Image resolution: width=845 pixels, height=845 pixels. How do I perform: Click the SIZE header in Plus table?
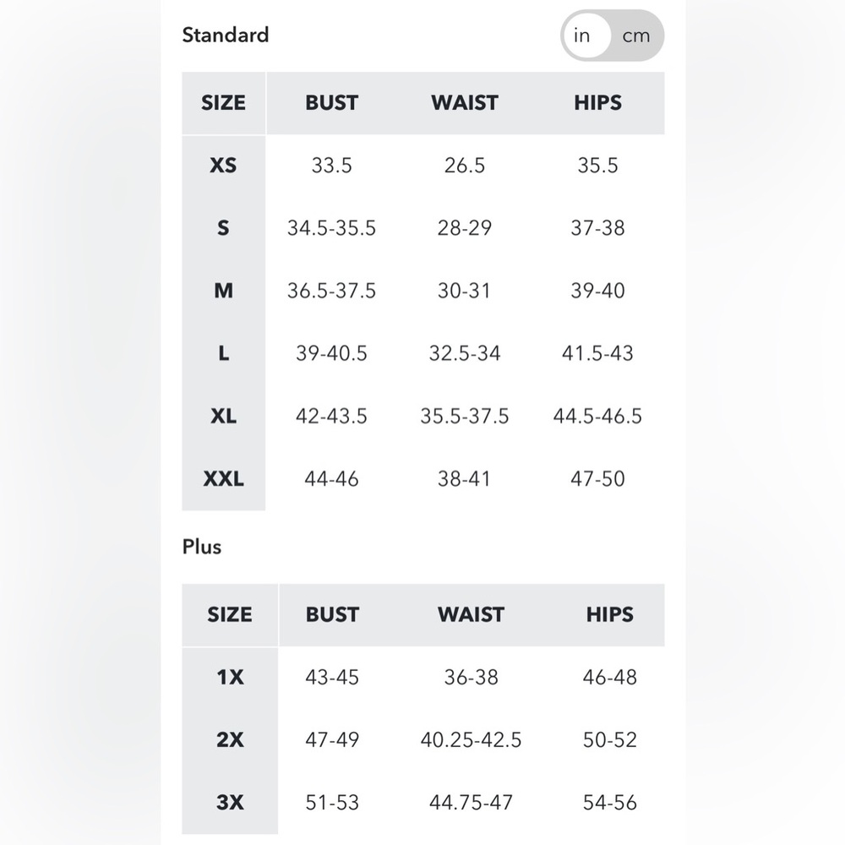pos(230,614)
